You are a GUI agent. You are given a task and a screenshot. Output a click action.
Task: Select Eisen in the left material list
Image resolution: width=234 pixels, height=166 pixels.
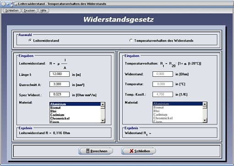tap(75, 122)
